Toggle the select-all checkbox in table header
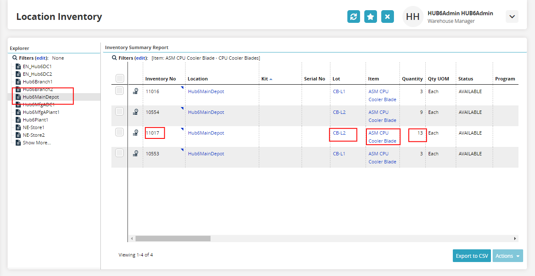This screenshot has height=276, width=535. 119,78
